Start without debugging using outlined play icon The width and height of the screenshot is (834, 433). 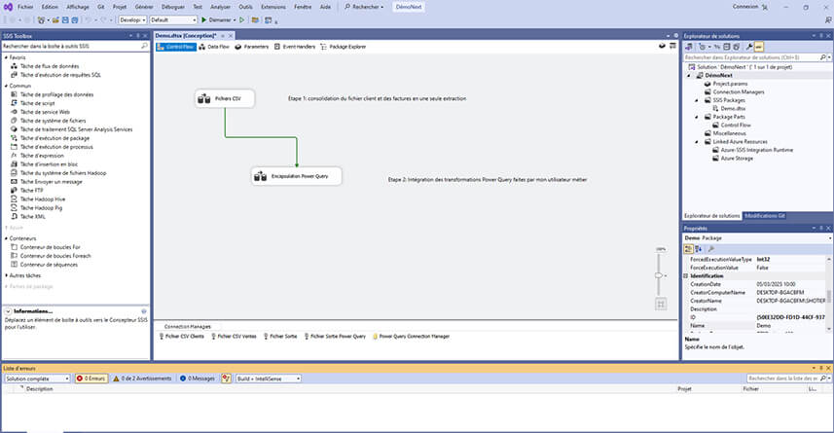click(242, 20)
